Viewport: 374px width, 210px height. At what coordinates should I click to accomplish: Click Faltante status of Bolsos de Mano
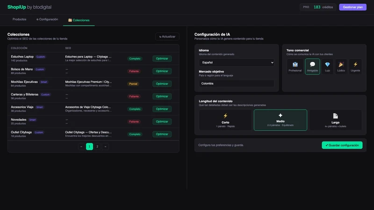[x=134, y=71]
